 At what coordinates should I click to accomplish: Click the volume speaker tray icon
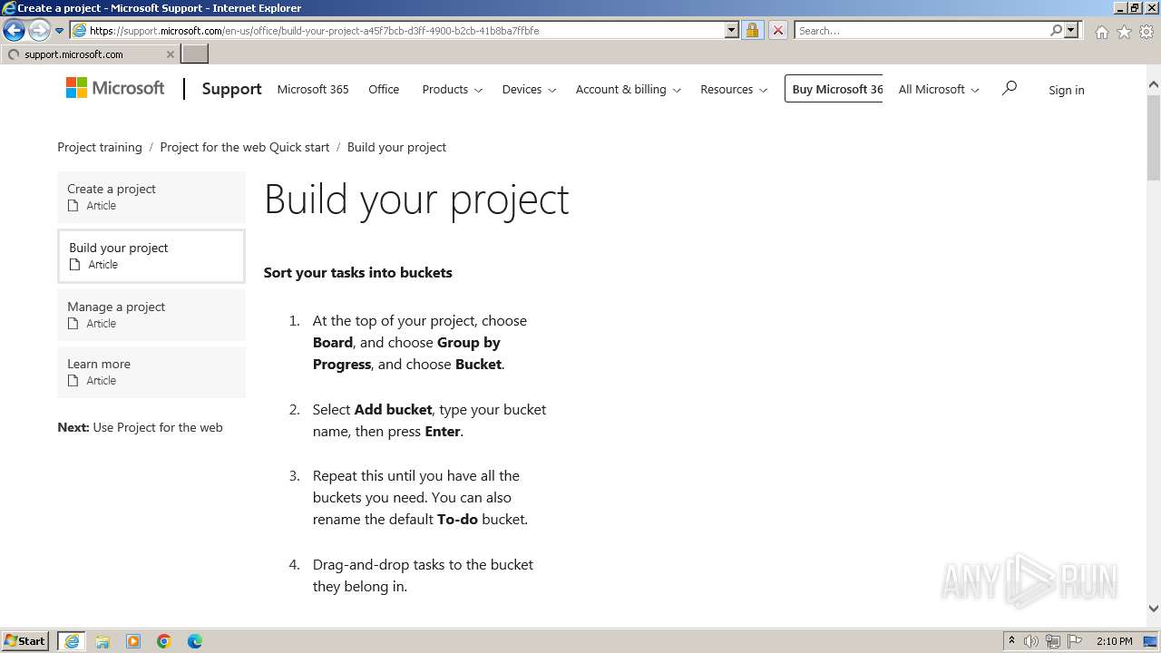coord(1031,641)
